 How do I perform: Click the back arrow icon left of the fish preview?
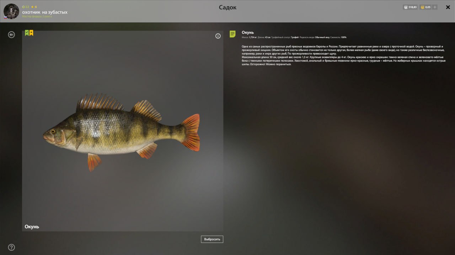coord(11,35)
